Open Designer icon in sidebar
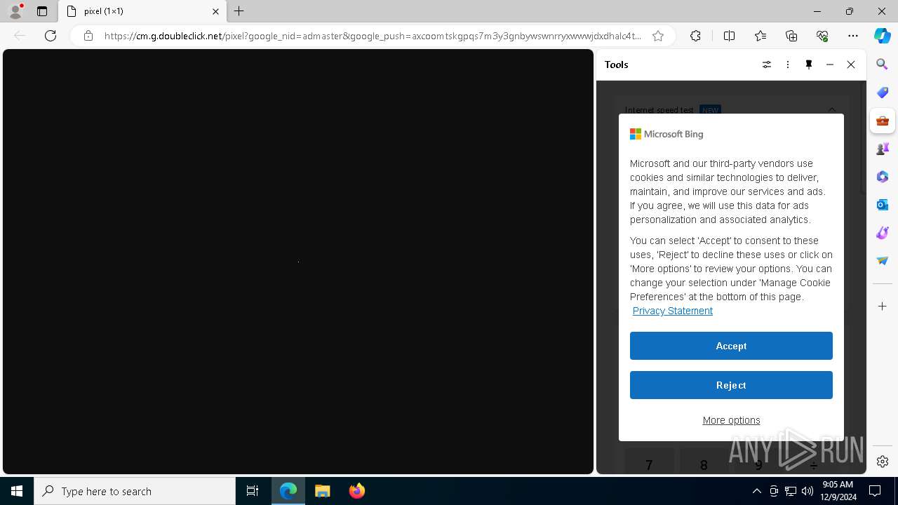Image resolution: width=898 pixels, height=505 pixels. [x=883, y=233]
